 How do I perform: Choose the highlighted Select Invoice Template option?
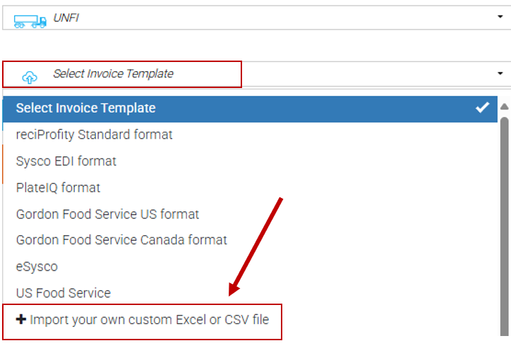[86, 108]
